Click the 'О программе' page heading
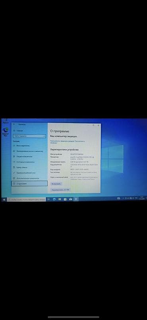Screen dimensions: 147x320 (60, 131)
